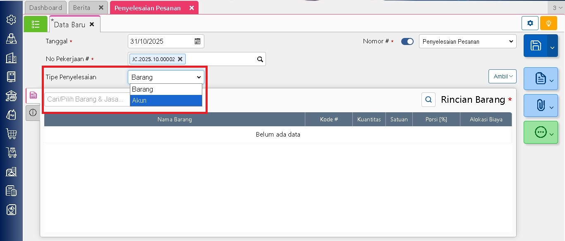Click the search icon in No Pekerjaan field

pos(260,59)
